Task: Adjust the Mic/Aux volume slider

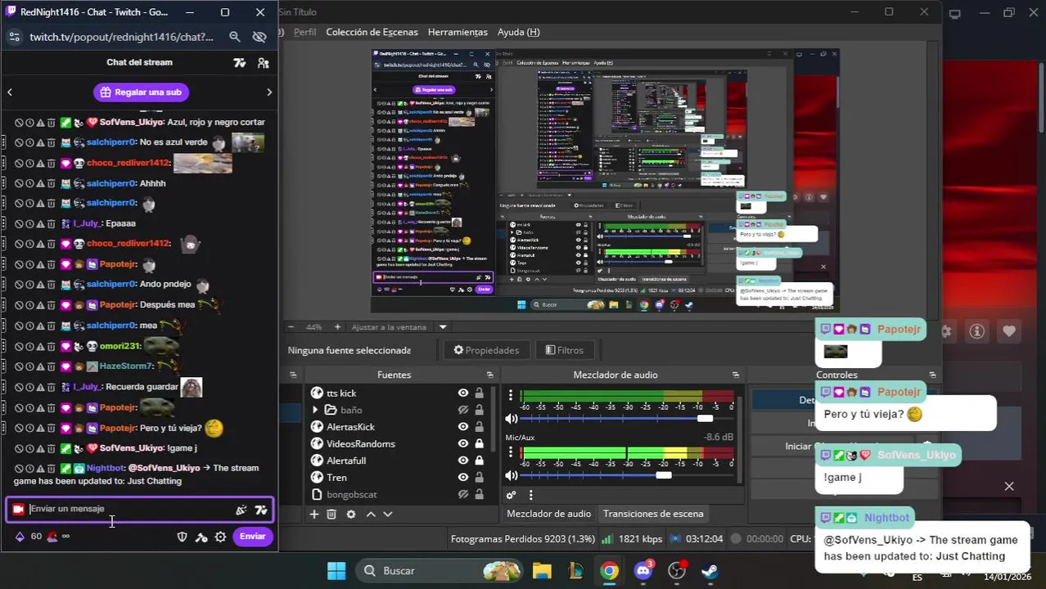Action: click(x=663, y=475)
